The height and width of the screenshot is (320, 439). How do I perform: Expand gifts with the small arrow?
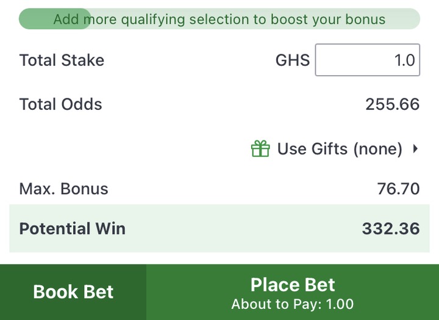[415, 148]
